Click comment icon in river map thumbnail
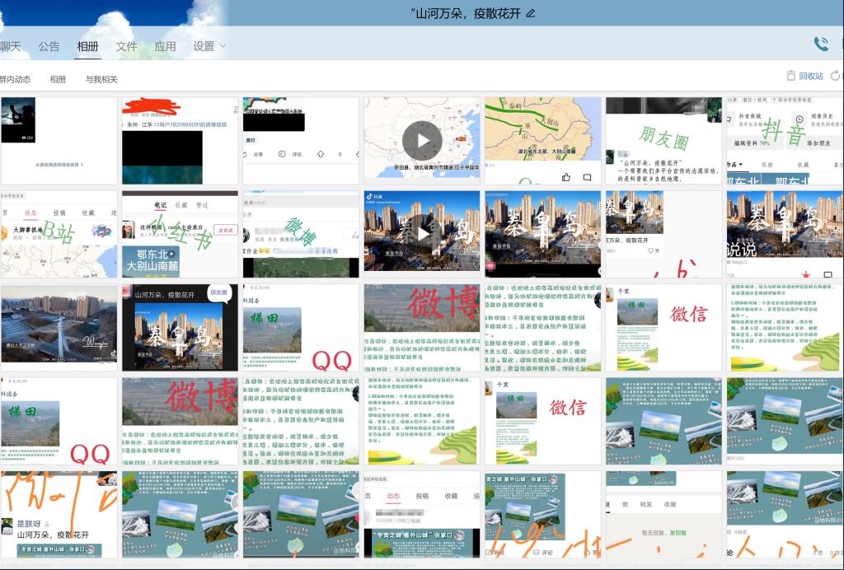 pyautogui.click(x=587, y=177)
